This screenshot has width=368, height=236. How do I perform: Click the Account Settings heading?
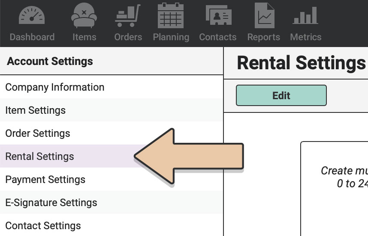[x=50, y=61]
